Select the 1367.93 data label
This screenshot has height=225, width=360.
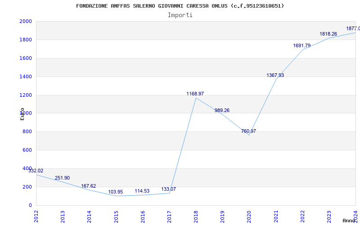(275, 75)
